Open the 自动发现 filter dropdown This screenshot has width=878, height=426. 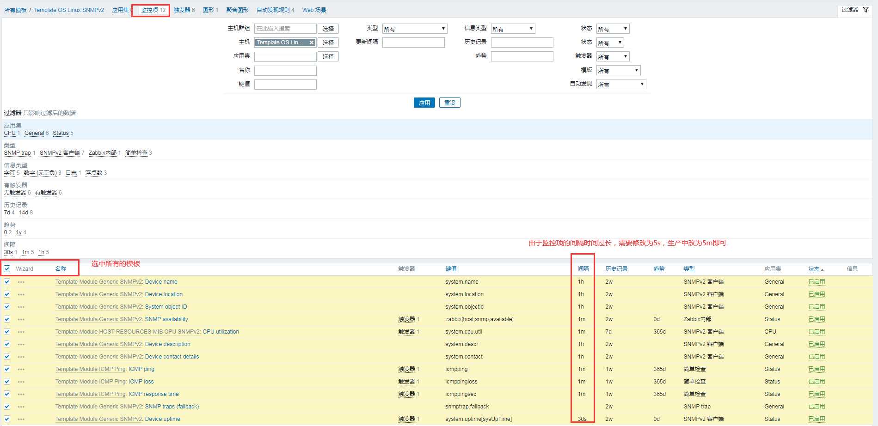tap(621, 84)
